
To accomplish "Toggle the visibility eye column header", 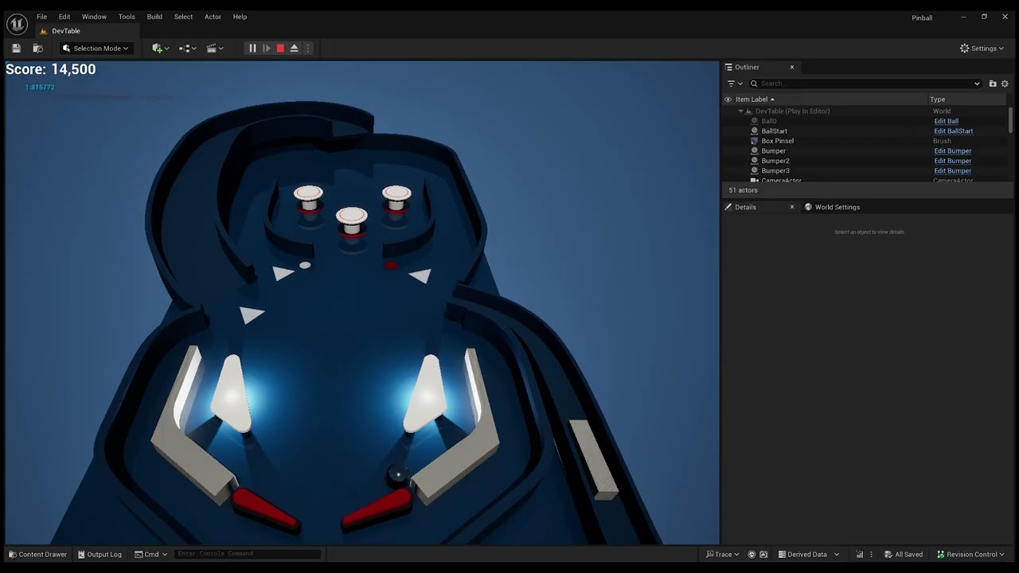I will (x=728, y=99).
